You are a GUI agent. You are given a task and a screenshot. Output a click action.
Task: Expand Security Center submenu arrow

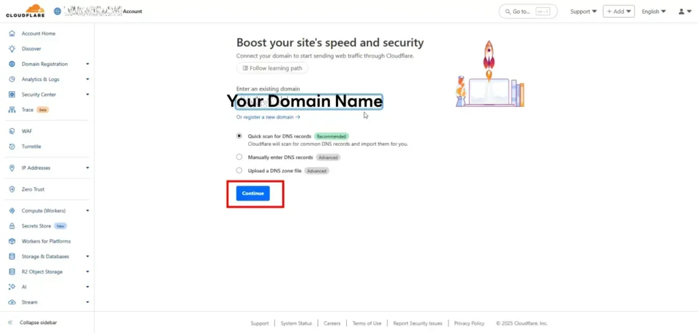pos(88,95)
